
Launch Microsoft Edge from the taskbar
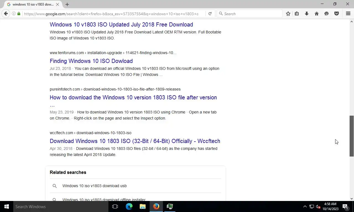click(129, 206)
